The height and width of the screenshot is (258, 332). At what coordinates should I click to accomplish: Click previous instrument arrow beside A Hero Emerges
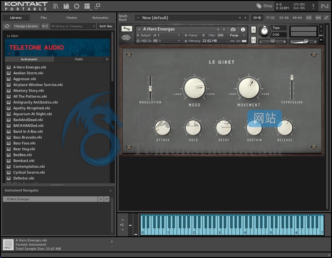click(x=218, y=30)
